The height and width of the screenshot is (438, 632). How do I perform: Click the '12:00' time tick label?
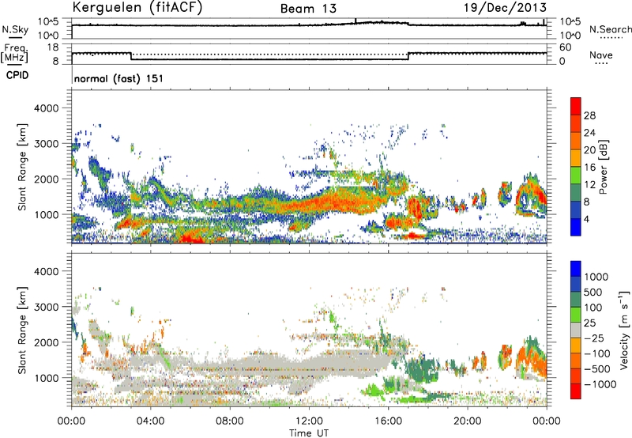pyautogui.click(x=309, y=421)
